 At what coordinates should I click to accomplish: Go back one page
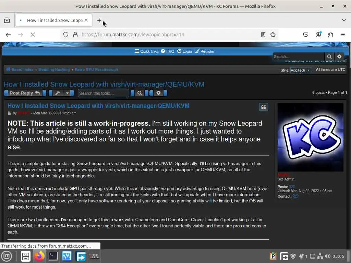8,35
